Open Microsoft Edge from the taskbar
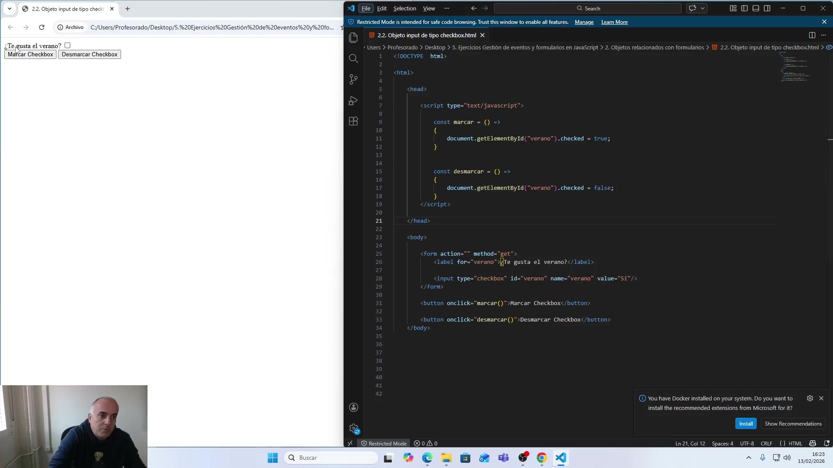 tap(427, 458)
